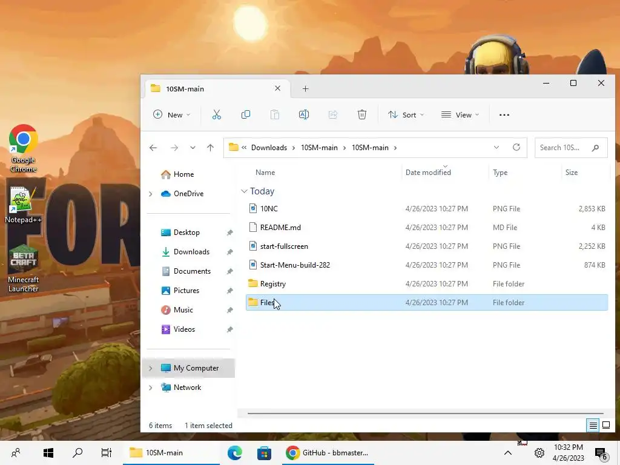Show hidden system tray icons
Image resolution: width=620 pixels, height=465 pixels.
pyautogui.click(x=508, y=453)
